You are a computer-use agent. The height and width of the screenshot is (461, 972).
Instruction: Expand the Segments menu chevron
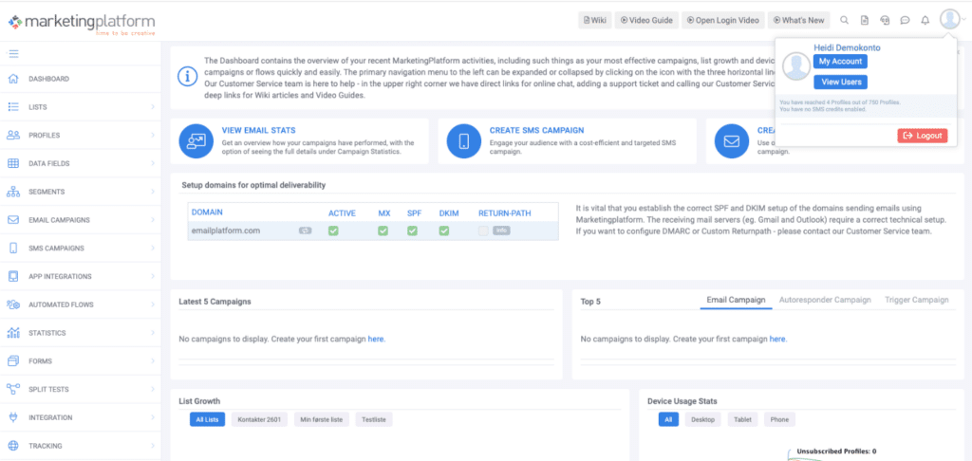(x=153, y=192)
